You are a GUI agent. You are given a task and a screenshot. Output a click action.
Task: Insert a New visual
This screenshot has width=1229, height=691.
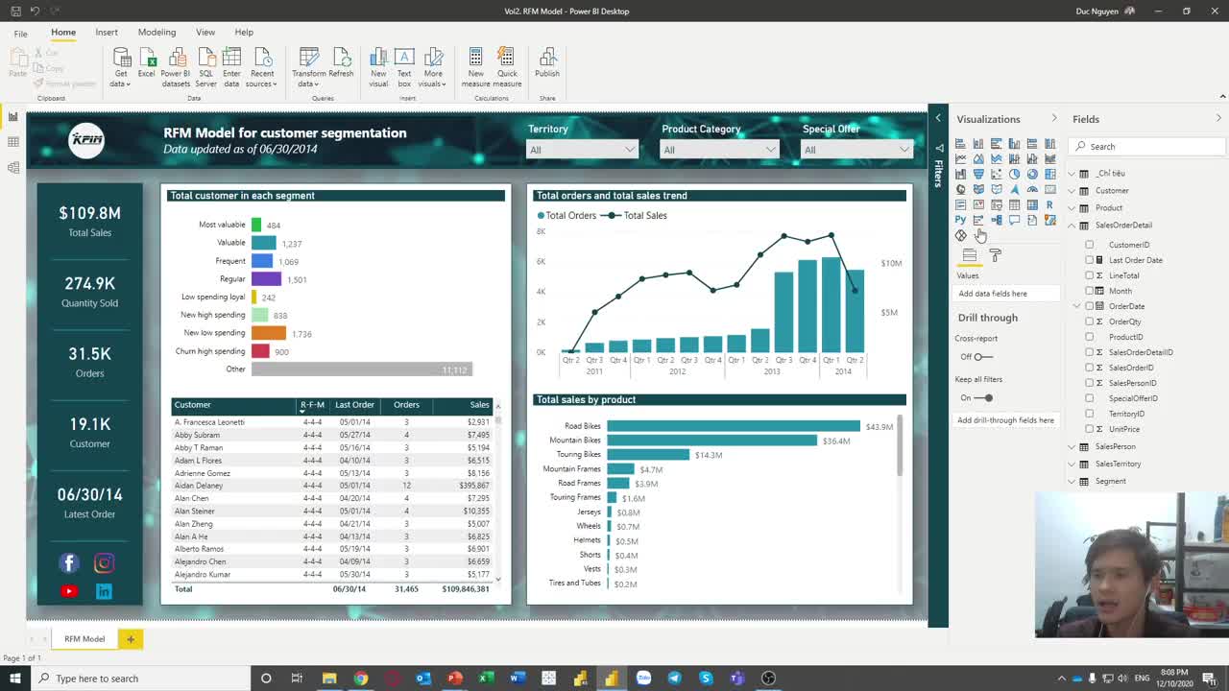tap(378, 67)
